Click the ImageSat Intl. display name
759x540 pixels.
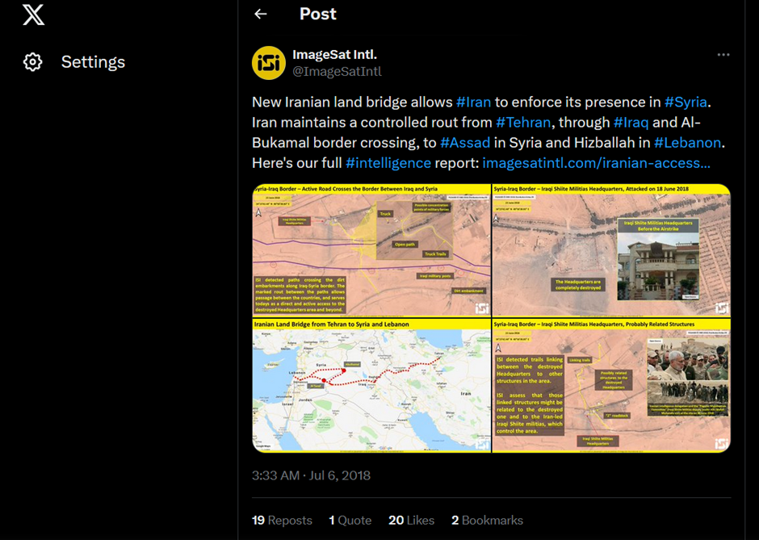click(x=334, y=55)
